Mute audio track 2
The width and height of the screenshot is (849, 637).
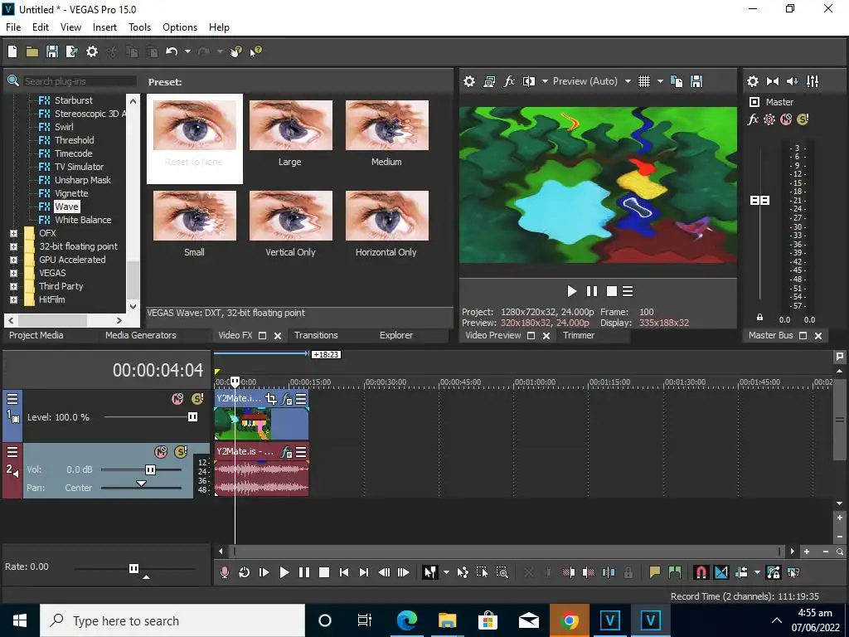161,452
